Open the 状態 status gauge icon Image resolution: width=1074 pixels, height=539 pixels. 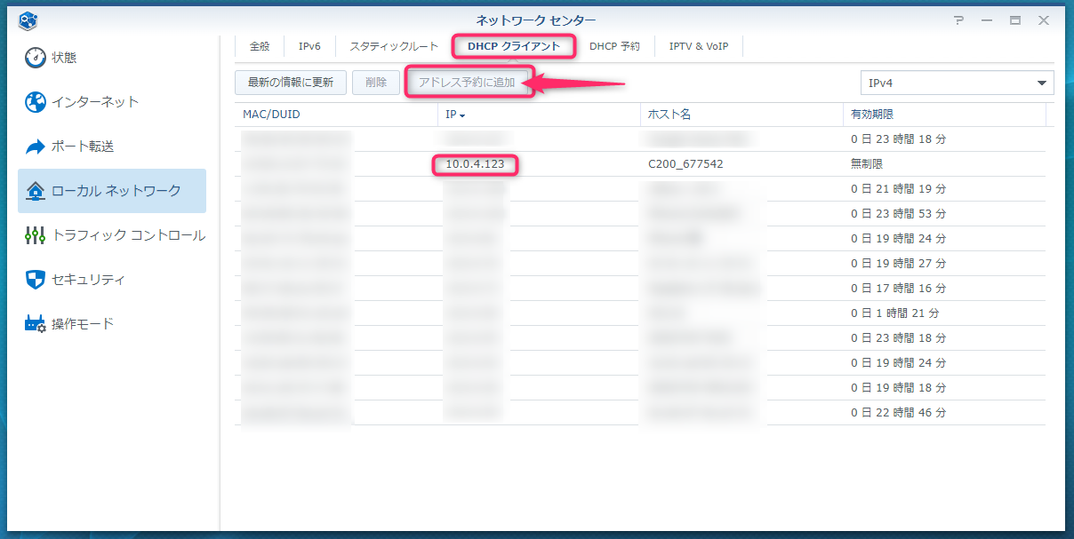point(36,58)
